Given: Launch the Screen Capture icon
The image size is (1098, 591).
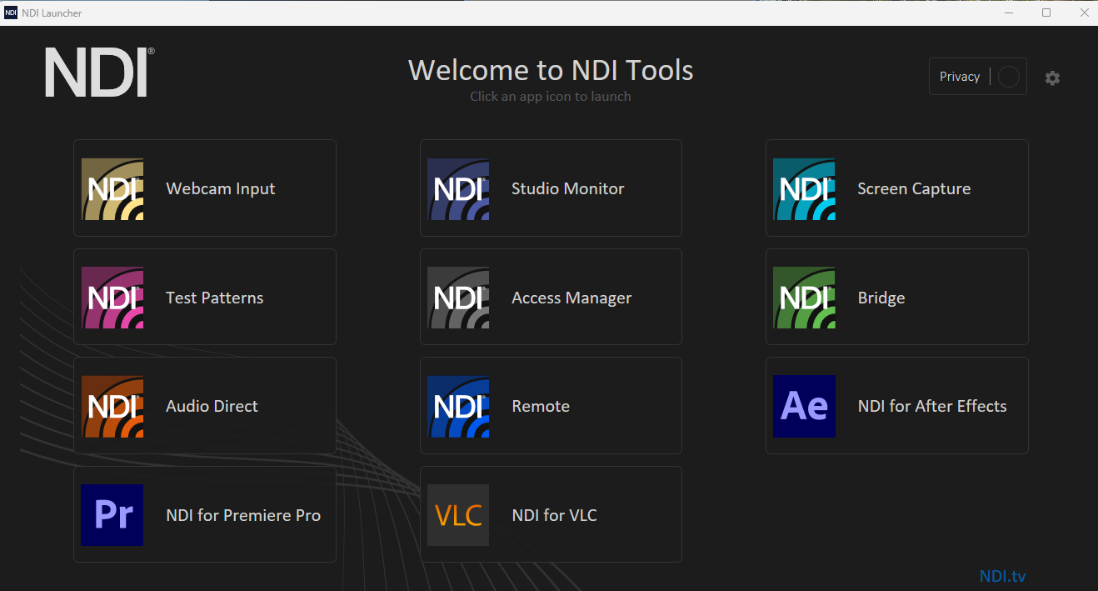Looking at the screenshot, I should 804,189.
